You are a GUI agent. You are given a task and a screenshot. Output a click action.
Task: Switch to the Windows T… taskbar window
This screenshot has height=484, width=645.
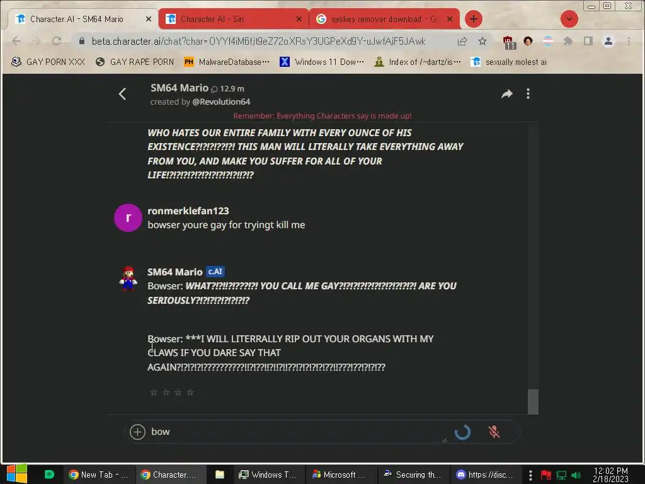268,475
